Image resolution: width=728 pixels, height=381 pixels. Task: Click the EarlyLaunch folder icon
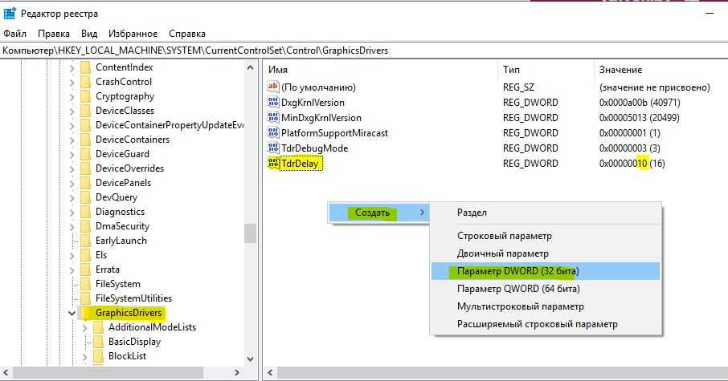pyautogui.click(x=85, y=240)
